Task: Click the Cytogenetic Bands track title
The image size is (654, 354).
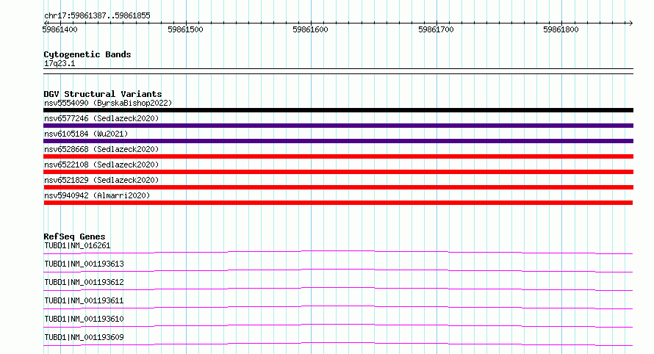Action: 87,54
